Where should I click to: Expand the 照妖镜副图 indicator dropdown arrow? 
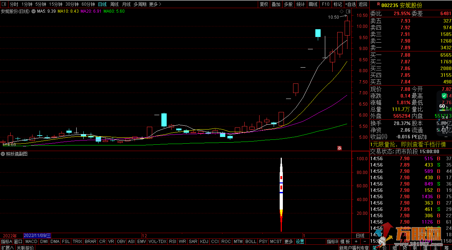3,154
